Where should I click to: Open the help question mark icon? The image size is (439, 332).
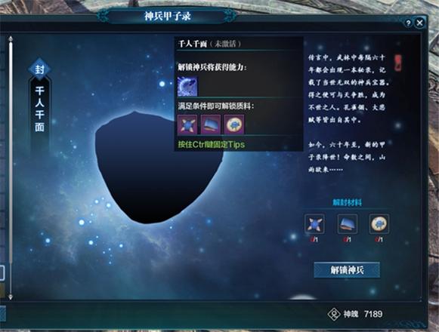[408, 23]
